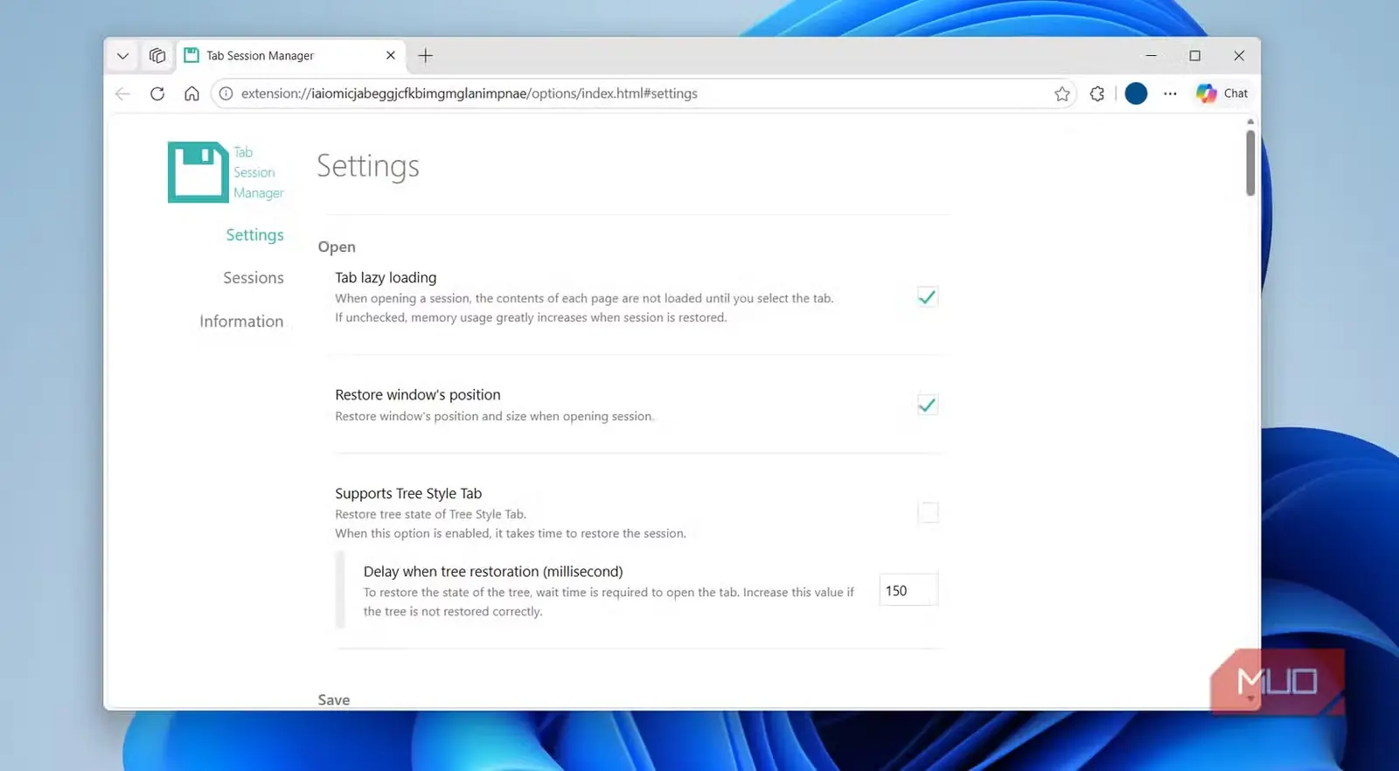Open the tab search dropdown arrow
Image resolution: width=1399 pixels, height=771 pixels.
[x=122, y=56]
